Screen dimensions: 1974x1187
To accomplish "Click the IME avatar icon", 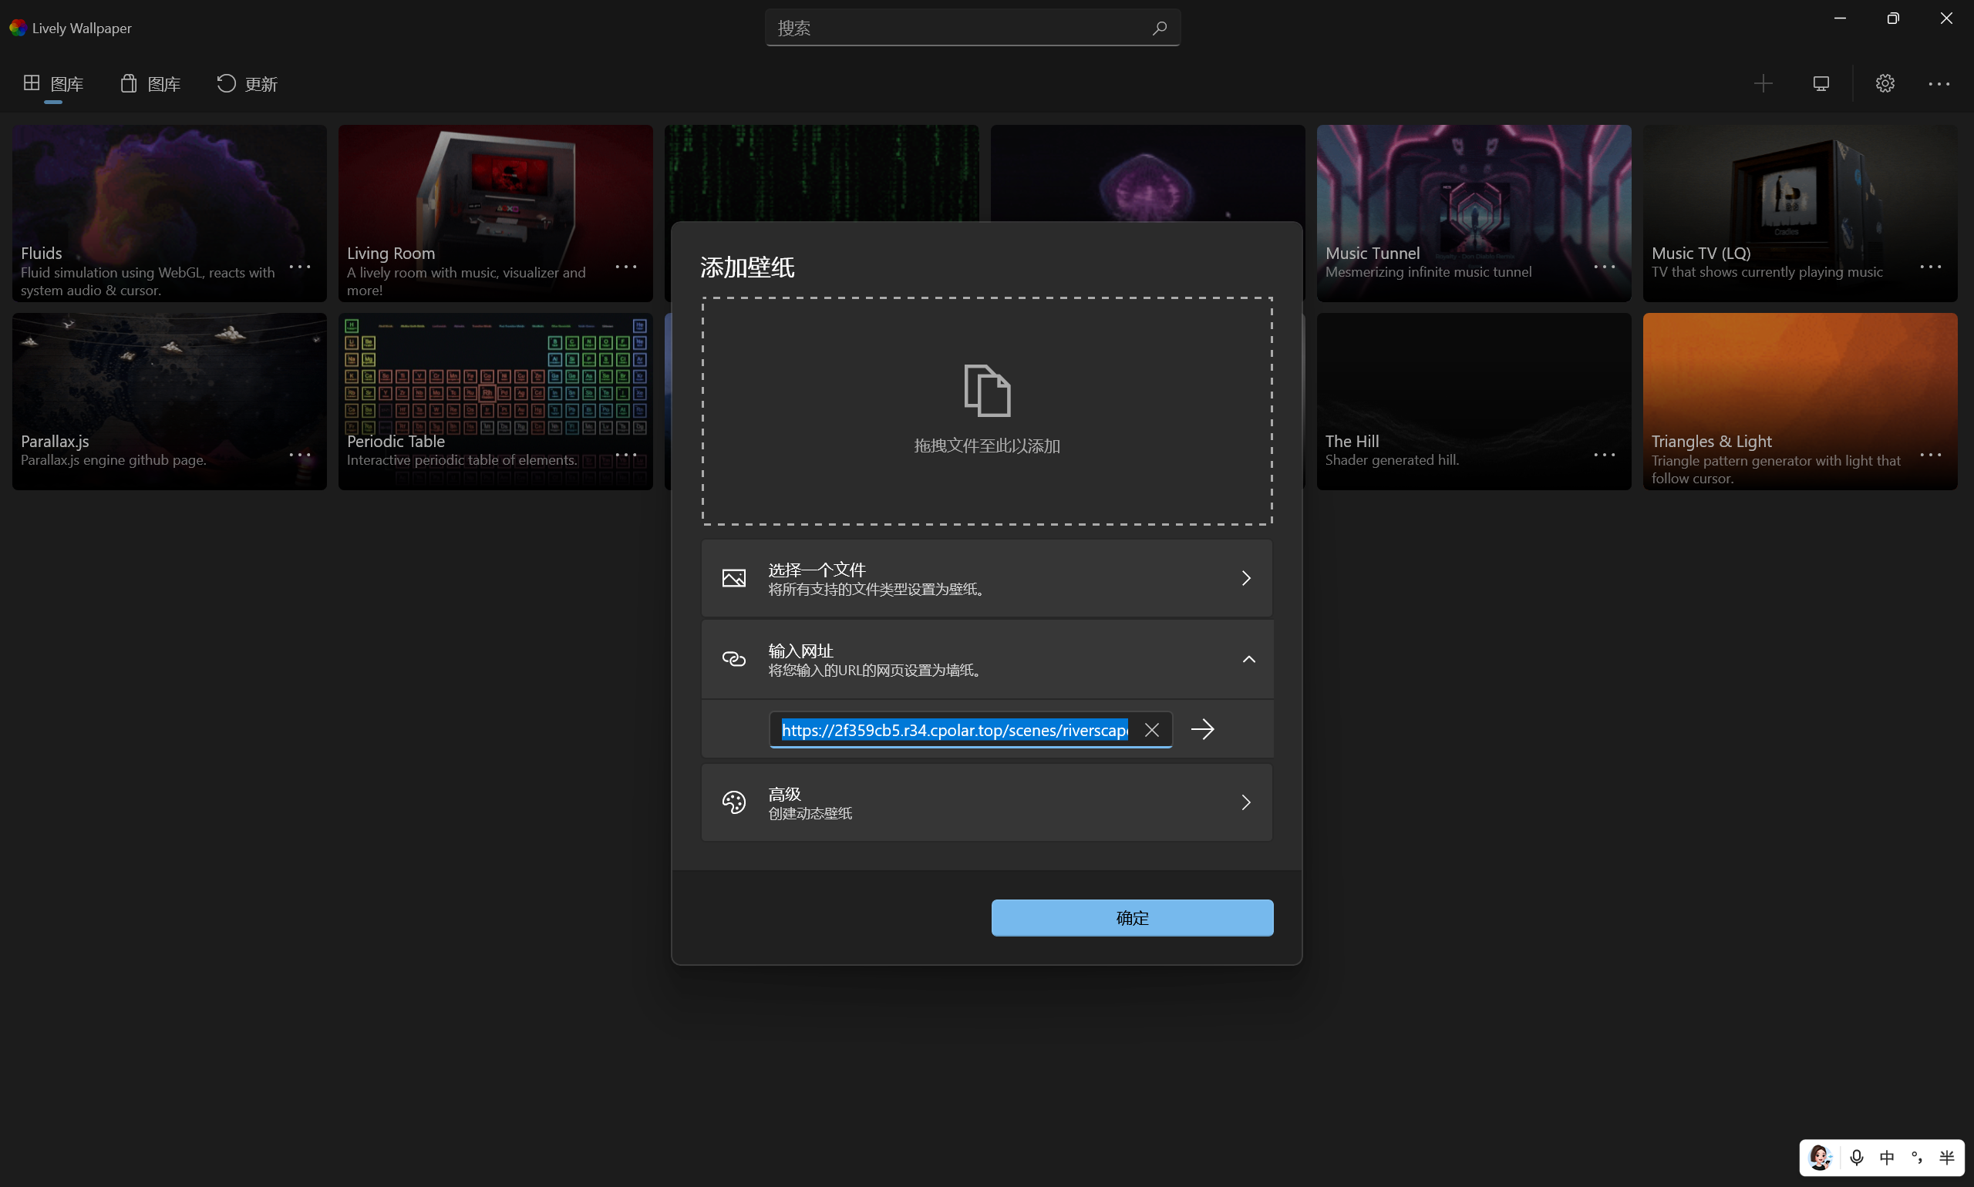I will 1821,1158.
